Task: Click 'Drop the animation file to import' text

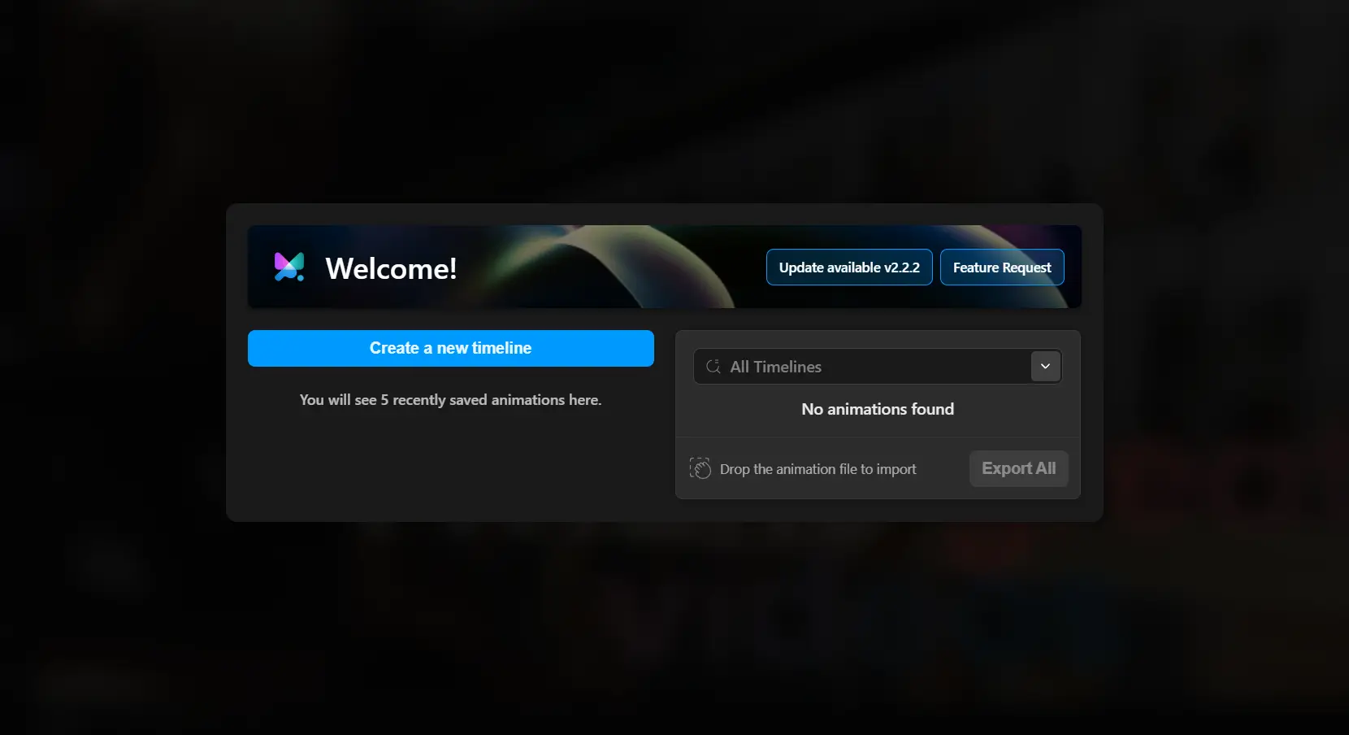Action: (x=818, y=469)
